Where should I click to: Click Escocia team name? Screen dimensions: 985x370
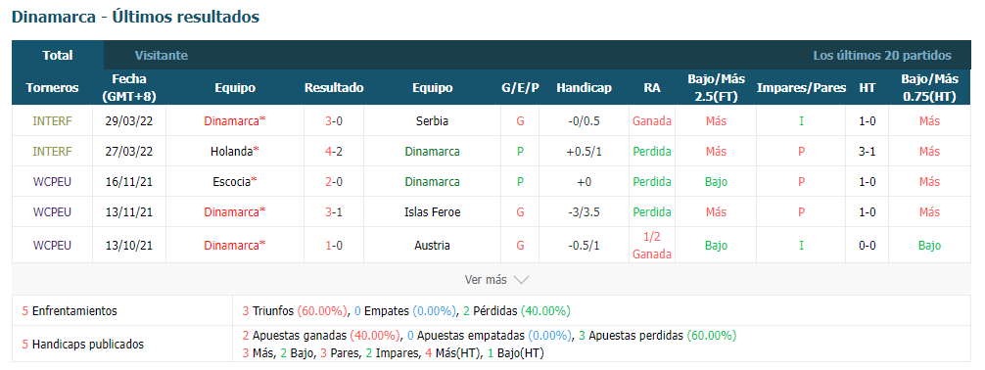coord(235,181)
